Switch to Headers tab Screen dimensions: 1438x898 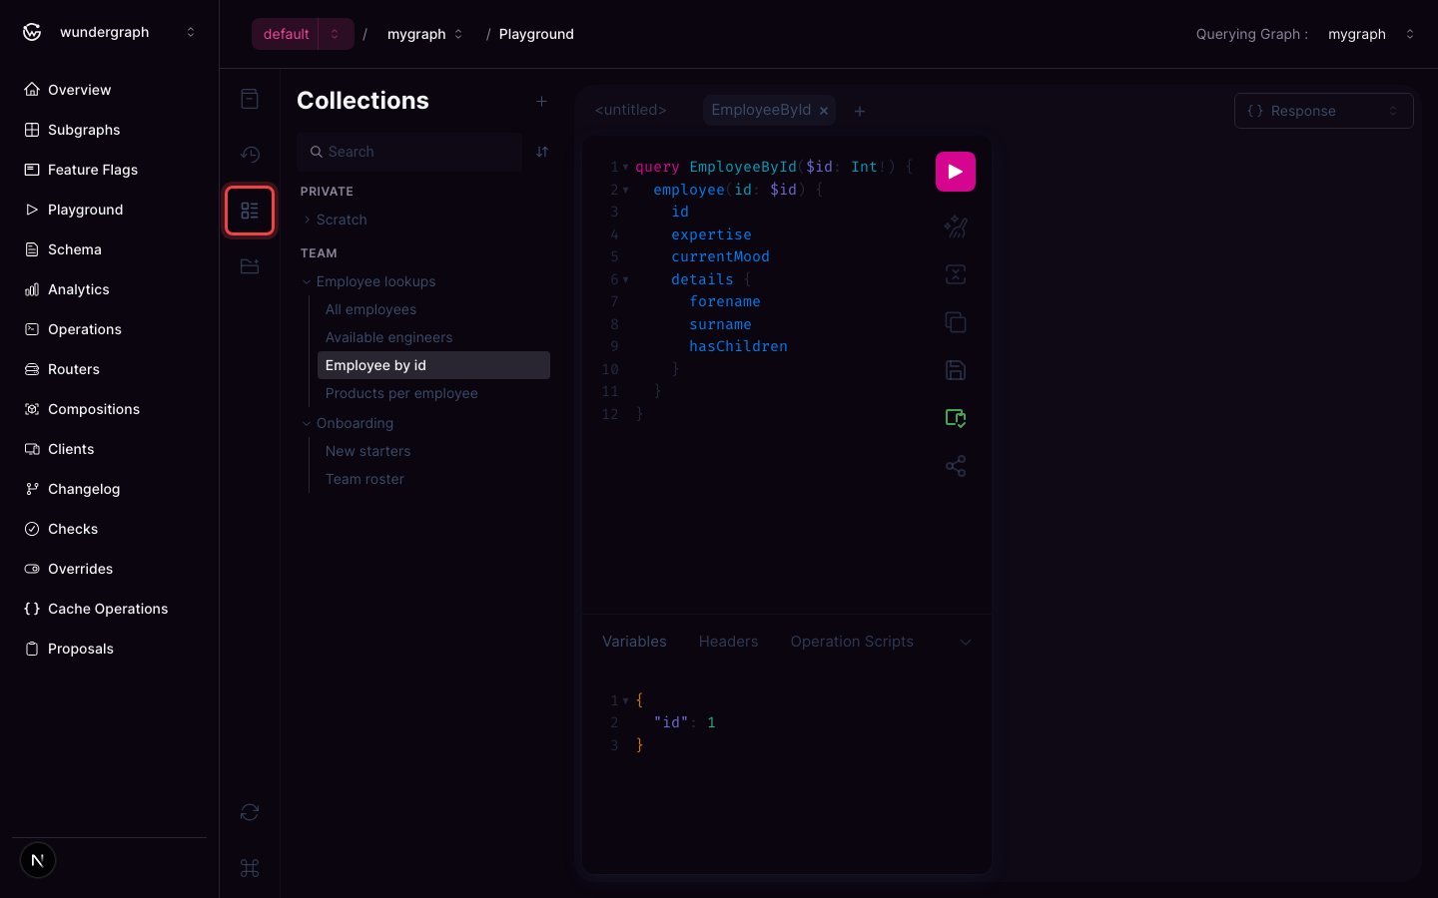tap(728, 642)
